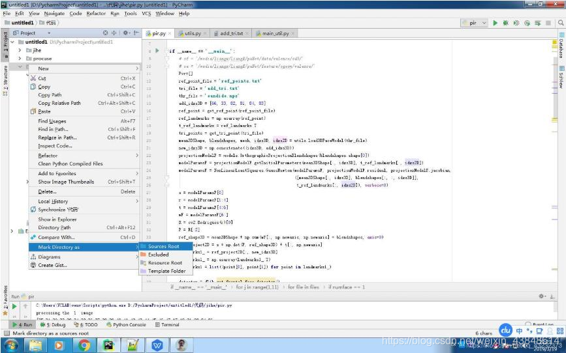Click the scroll-from-source target icon in Project panel
The image size is (566, 353).
(x=105, y=33)
